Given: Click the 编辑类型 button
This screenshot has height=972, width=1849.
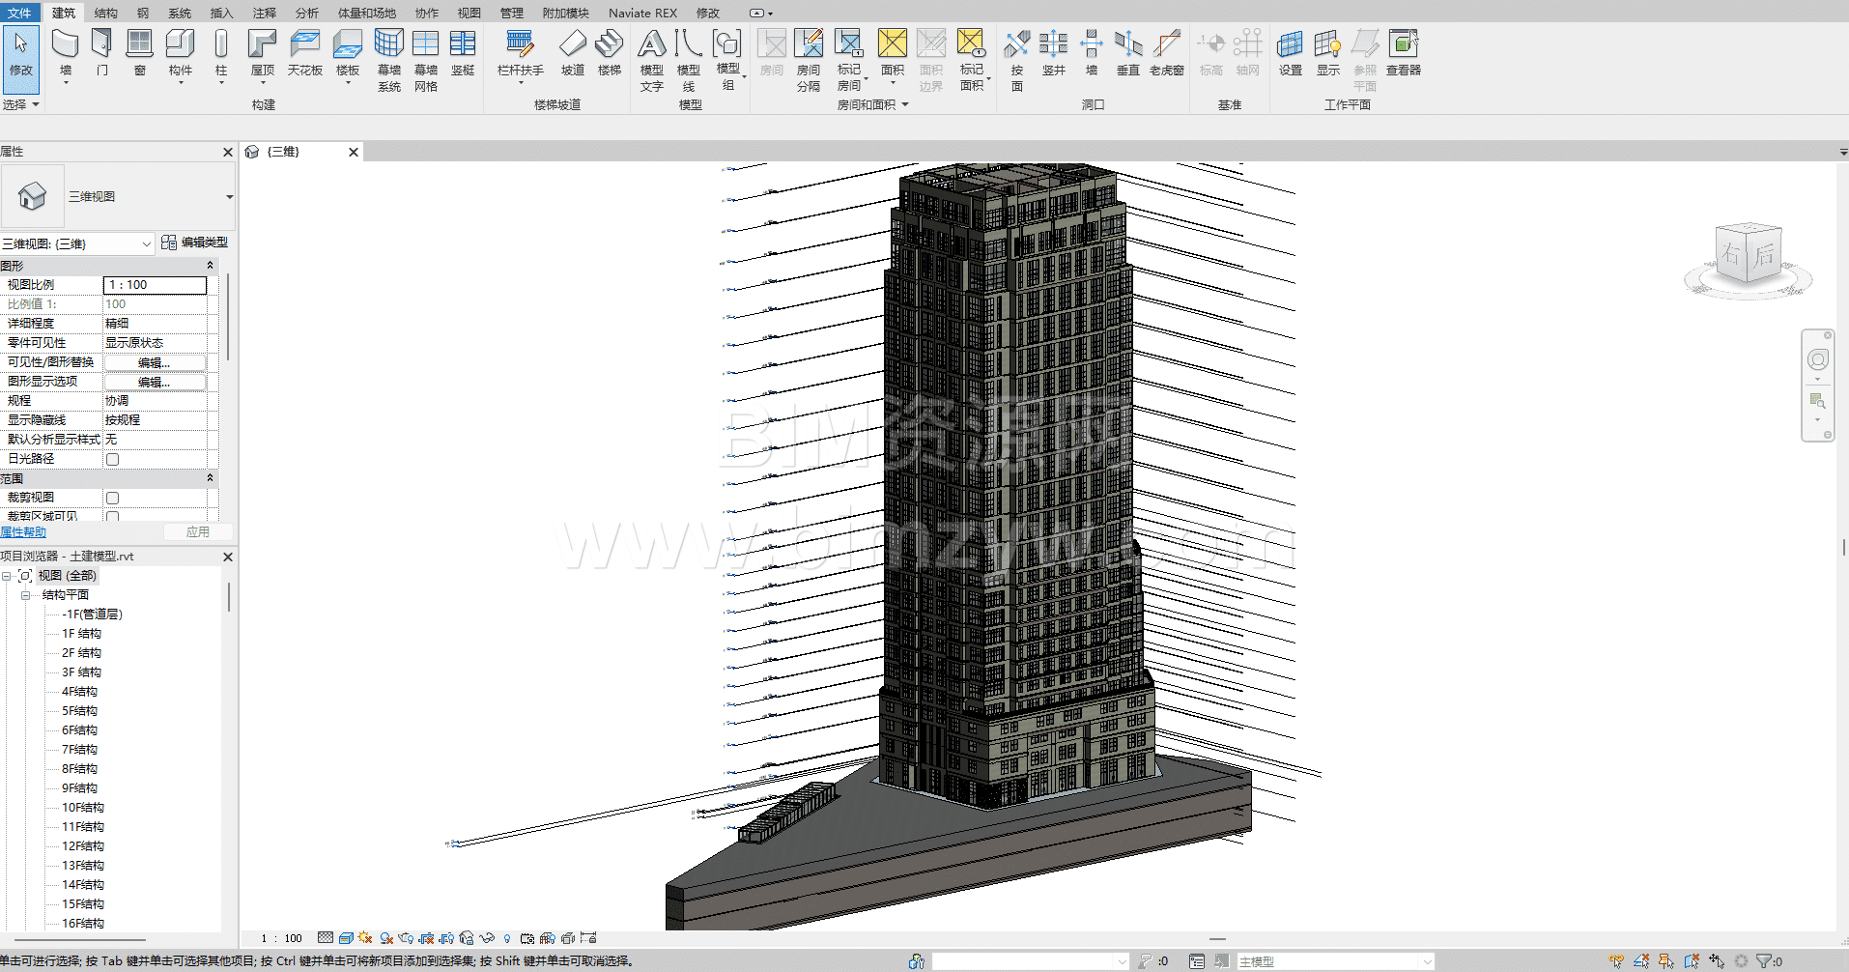Looking at the screenshot, I should 195,243.
